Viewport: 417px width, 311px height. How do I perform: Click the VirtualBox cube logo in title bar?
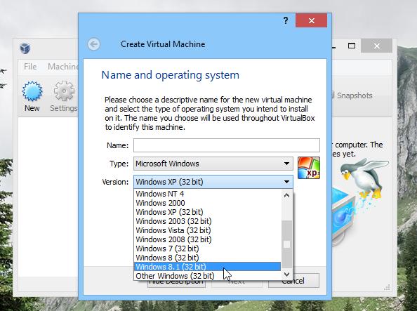click(x=25, y=48)
